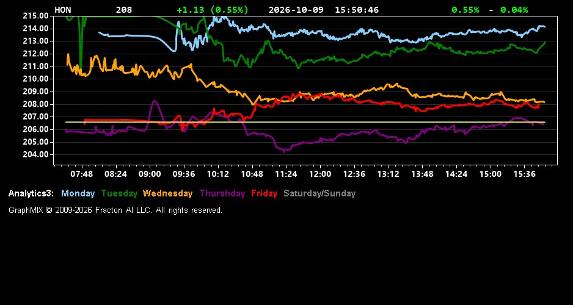Click the 210.00 y-axis label
The image size is (573, 305).
36,79
